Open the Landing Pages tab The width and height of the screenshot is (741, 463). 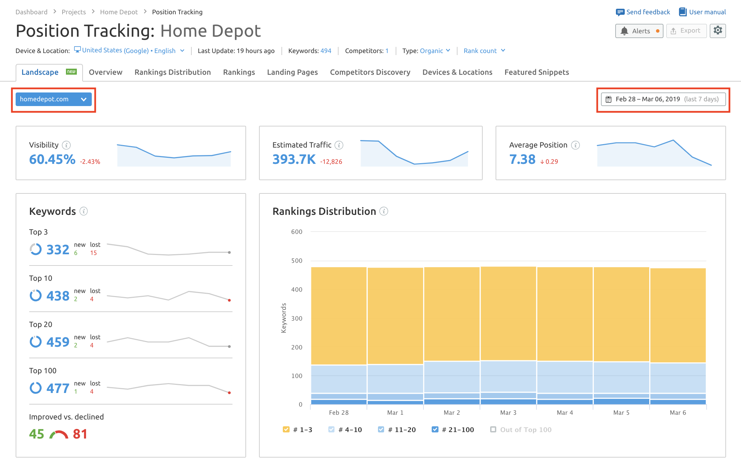tap(292, 72)
